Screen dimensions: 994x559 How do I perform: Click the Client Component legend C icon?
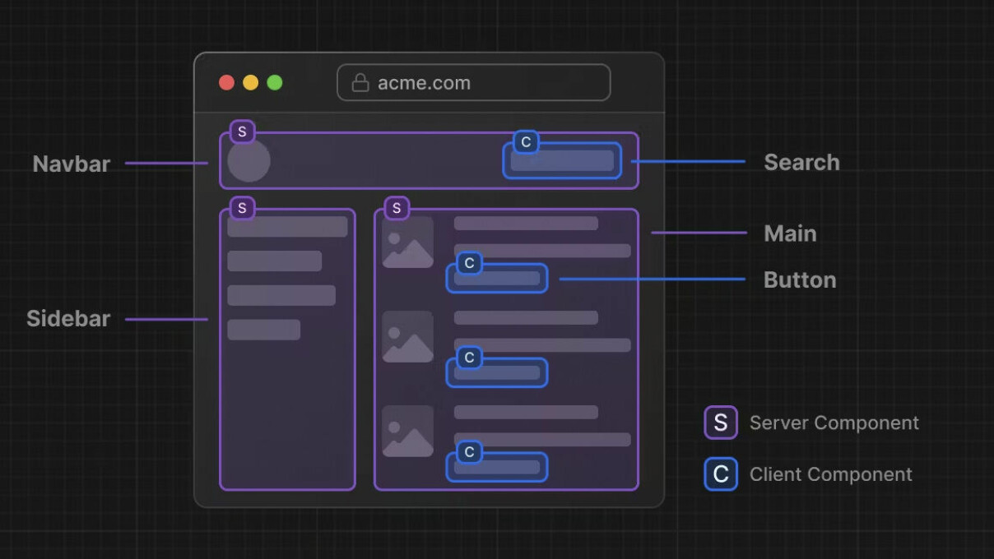click(721, 474)
